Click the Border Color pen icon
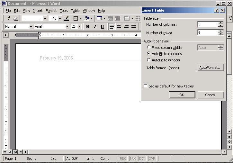The image size is (233, 163). click(66, 19)
